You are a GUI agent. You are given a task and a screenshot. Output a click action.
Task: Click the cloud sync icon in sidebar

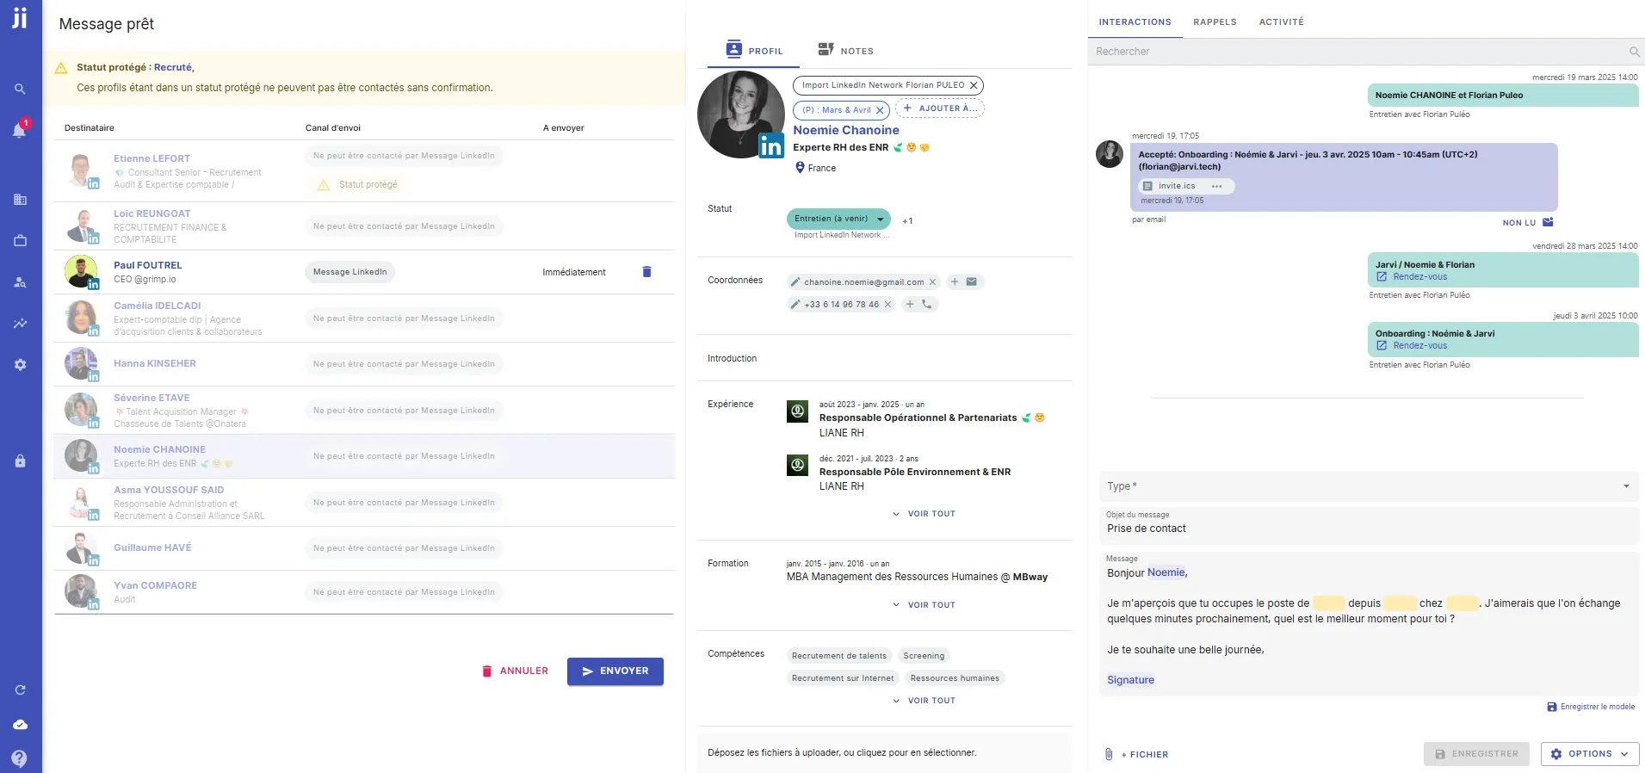click(20, 725)
